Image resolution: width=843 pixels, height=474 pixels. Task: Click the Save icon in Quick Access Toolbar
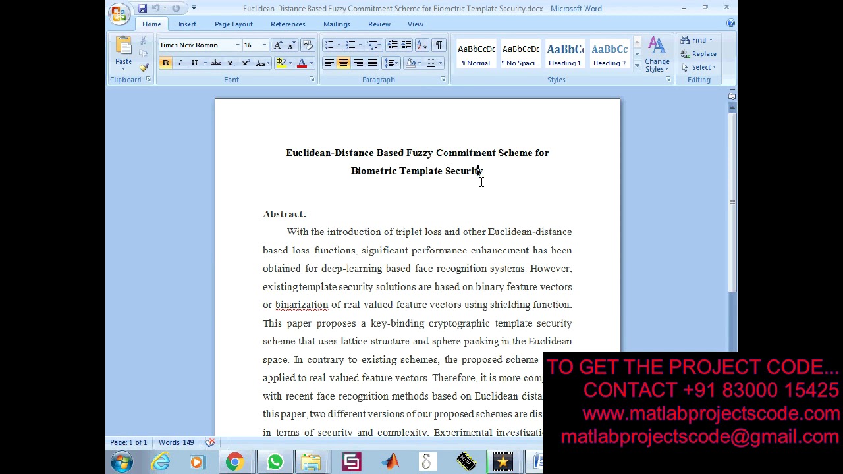pos(142,9)
